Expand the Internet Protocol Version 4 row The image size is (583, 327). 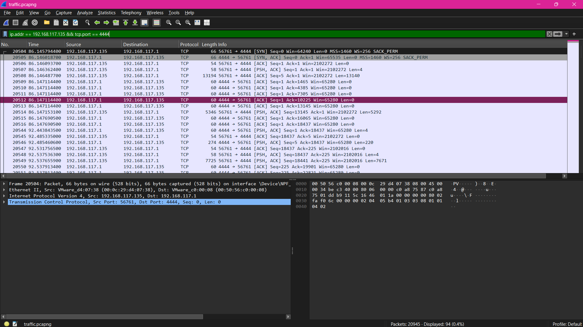click(x=4, y=196)
